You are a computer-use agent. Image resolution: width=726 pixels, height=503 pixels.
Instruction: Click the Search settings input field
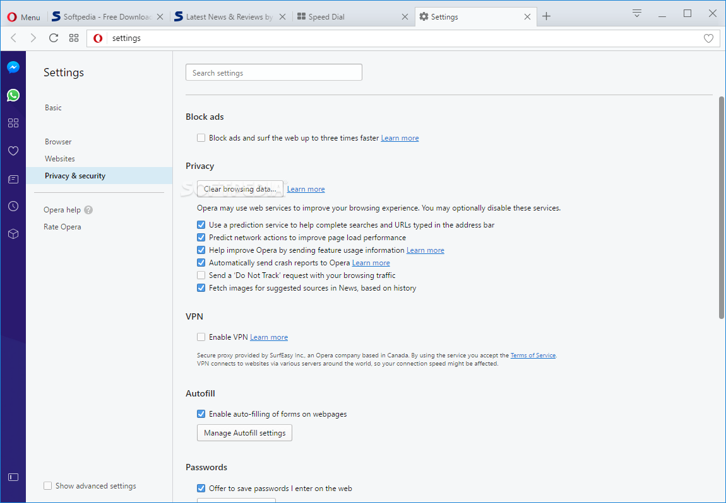tap(273, 72)
